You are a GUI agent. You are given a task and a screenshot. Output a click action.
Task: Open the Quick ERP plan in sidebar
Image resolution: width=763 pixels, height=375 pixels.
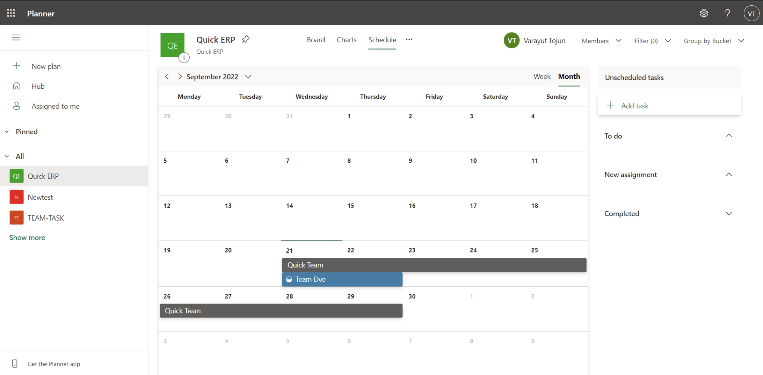[x=74, y=176]
